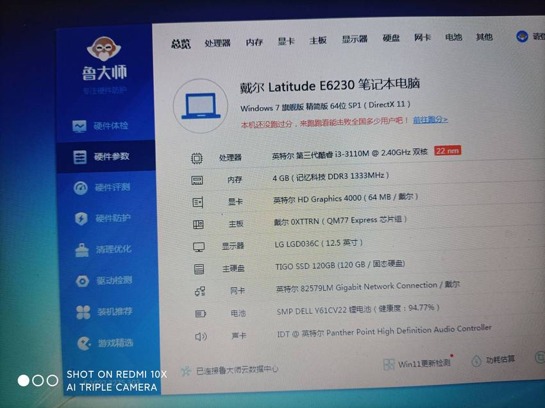Select the 硬件参数 sidebar icon

click(x=80, y=157)
